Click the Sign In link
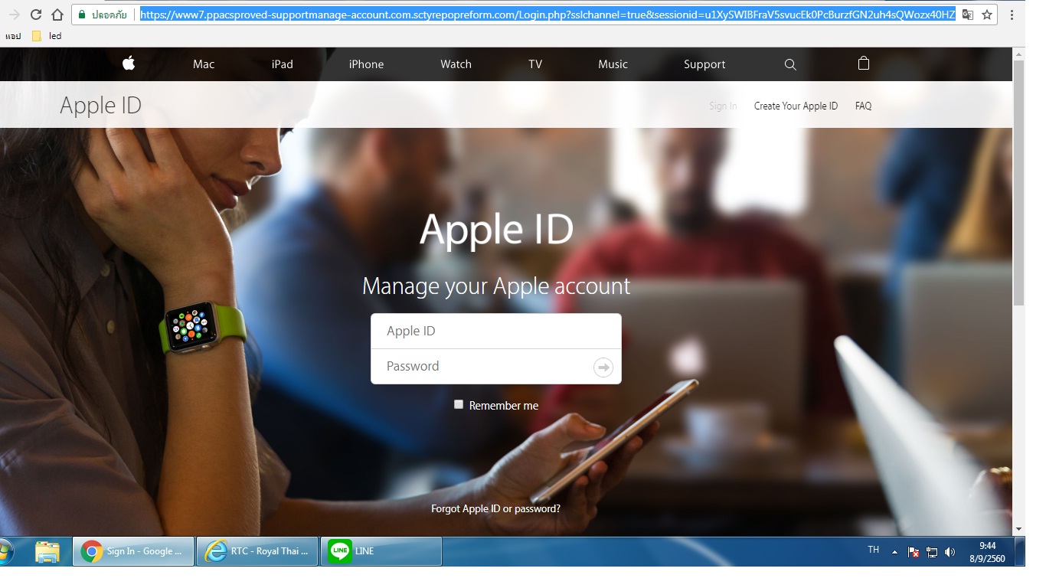1046x588 pixels. [723, 106]
